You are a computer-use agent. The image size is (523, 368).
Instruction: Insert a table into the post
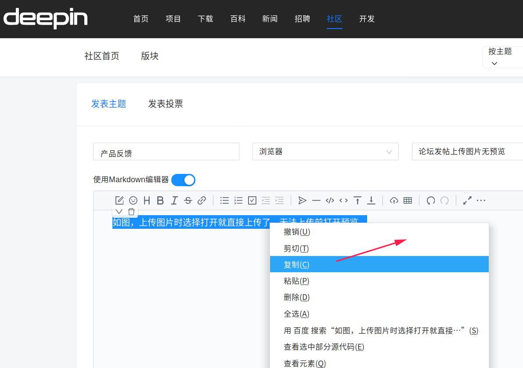(408, 200)
